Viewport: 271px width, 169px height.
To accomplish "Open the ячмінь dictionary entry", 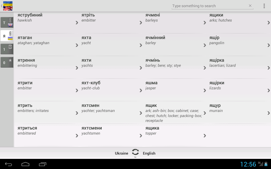I will (x=173, y=63).
